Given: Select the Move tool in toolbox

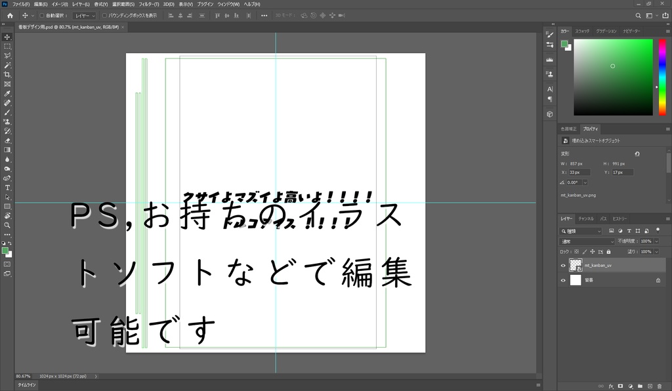Looking at the screenshot, I should pos(7,37).
